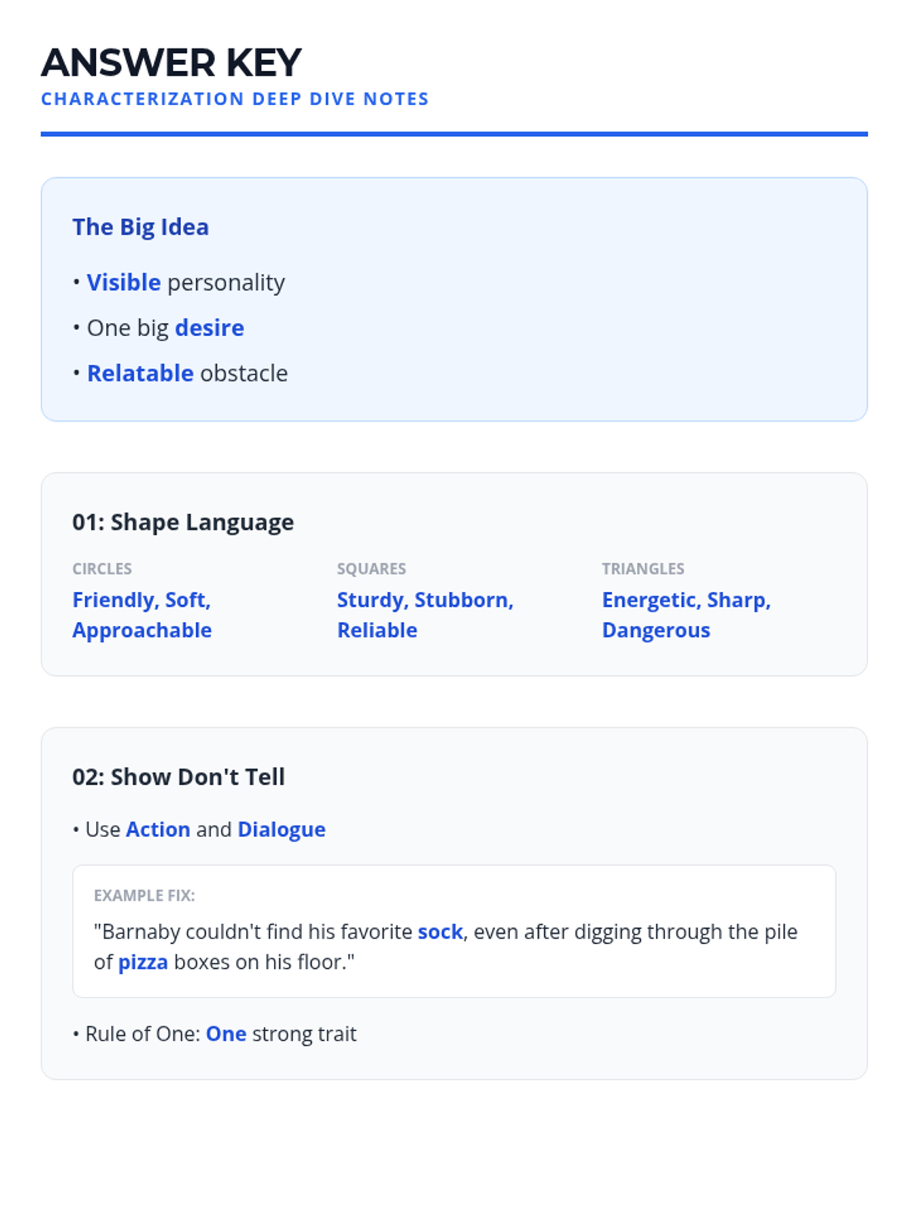This screenshot has width=908, height=1211.
Task: Click the 02: Show Don't Tell heading
Action: [x=179, y=777]
